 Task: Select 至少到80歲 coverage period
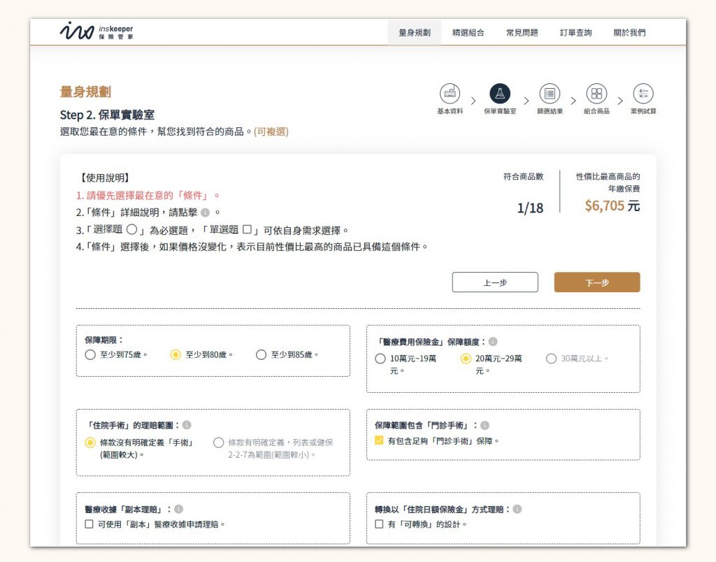pos(176,354)
